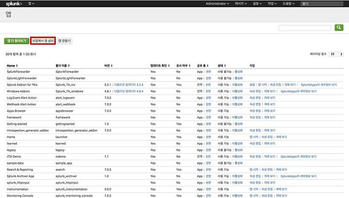Open the 도움말 menu

[288, 3]
